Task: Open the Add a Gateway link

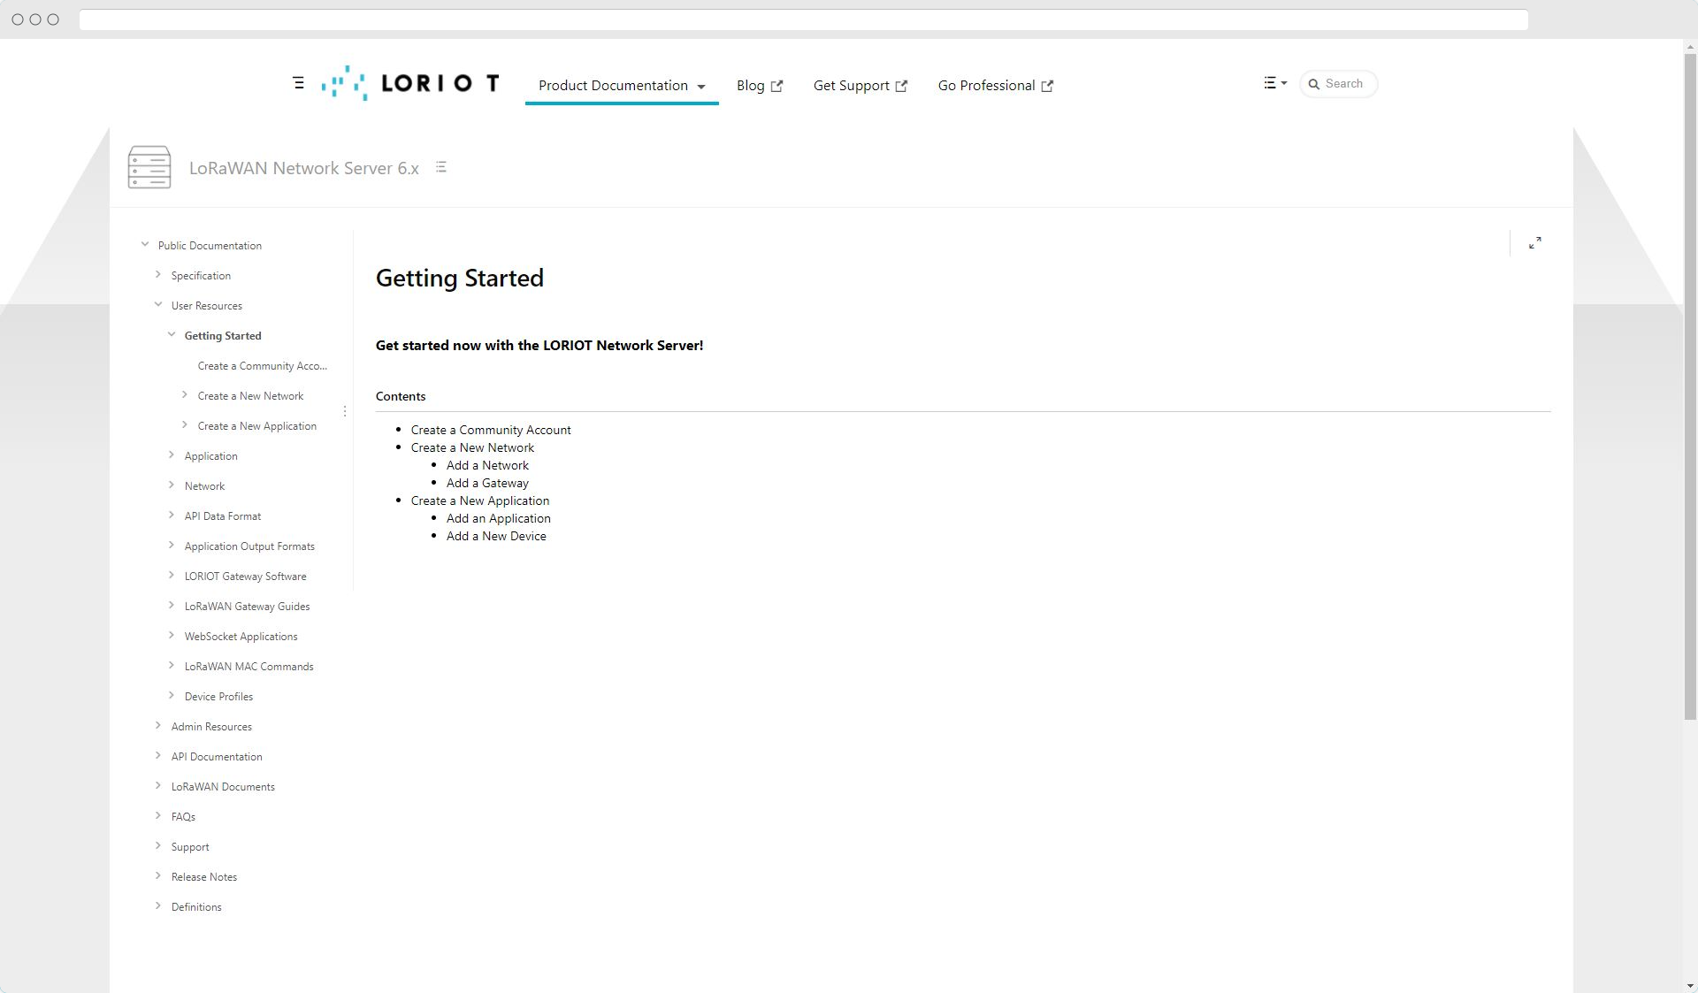Action: [x=487, y=483]
